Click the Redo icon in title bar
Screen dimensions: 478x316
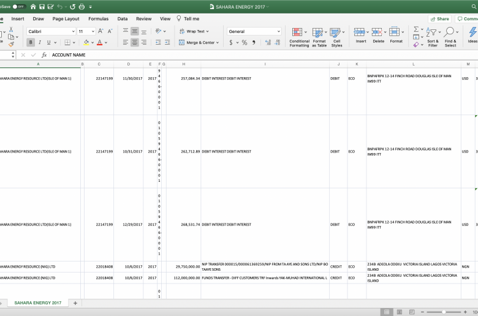(x=72, y=7)
